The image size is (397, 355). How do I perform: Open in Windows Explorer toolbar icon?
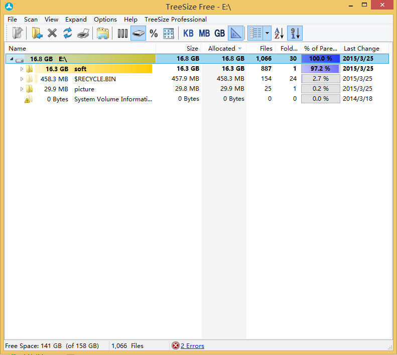click(103, 33)
